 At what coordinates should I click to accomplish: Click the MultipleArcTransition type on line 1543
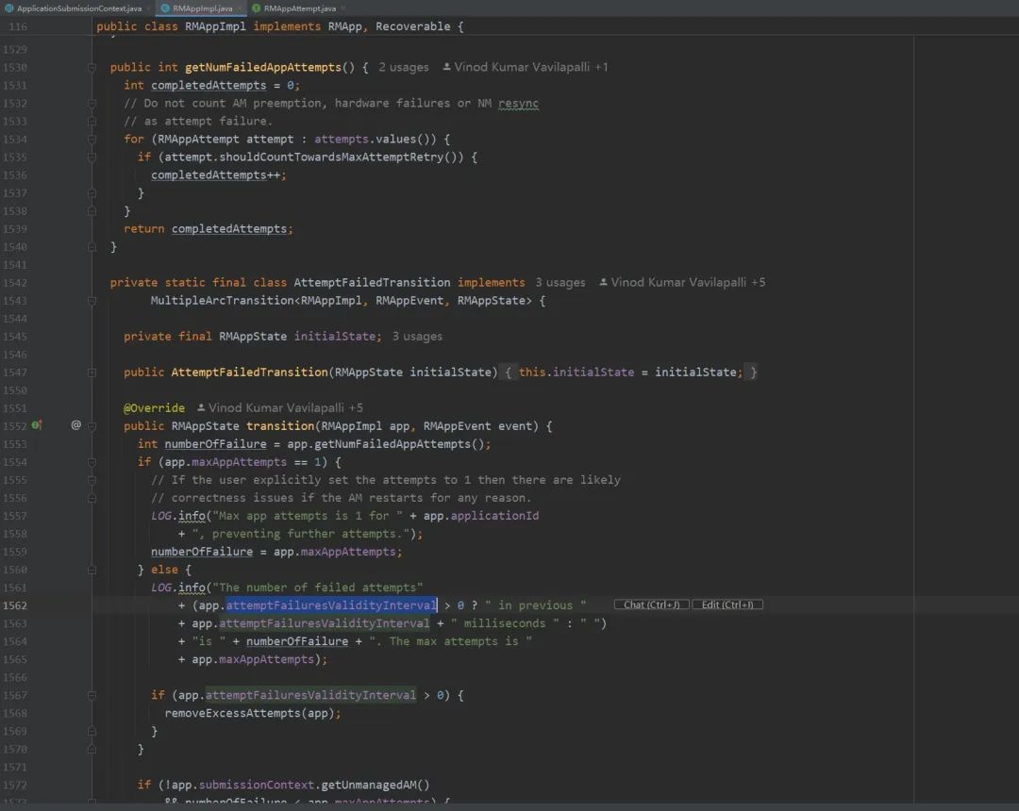point(223,301)
